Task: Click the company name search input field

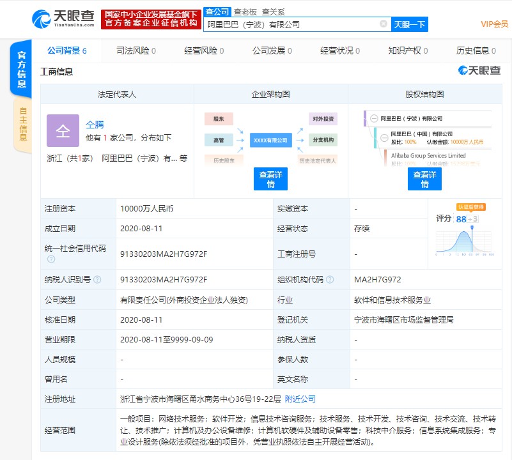Action: tap(291, 24)
